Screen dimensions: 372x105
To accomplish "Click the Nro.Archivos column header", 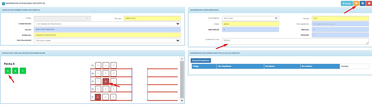I will (x=320, y=66).
